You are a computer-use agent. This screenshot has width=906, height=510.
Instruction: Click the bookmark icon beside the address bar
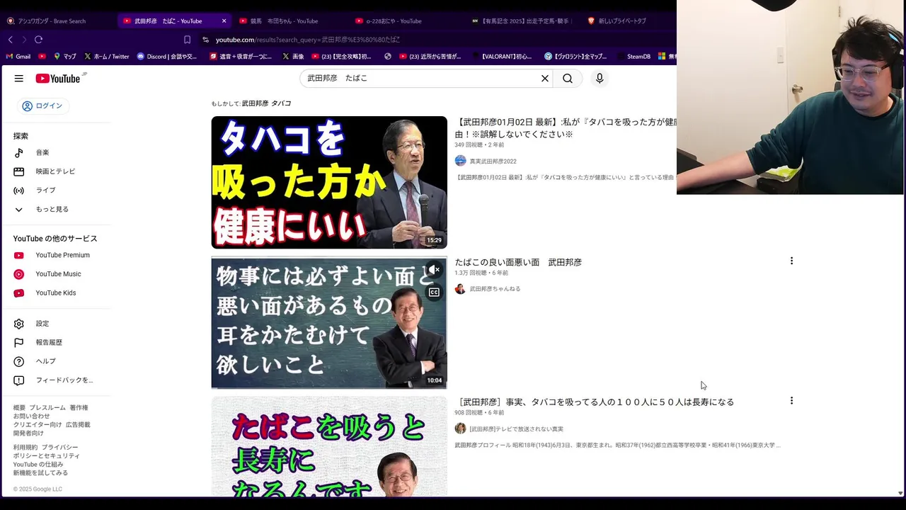[x=187, y=40]
